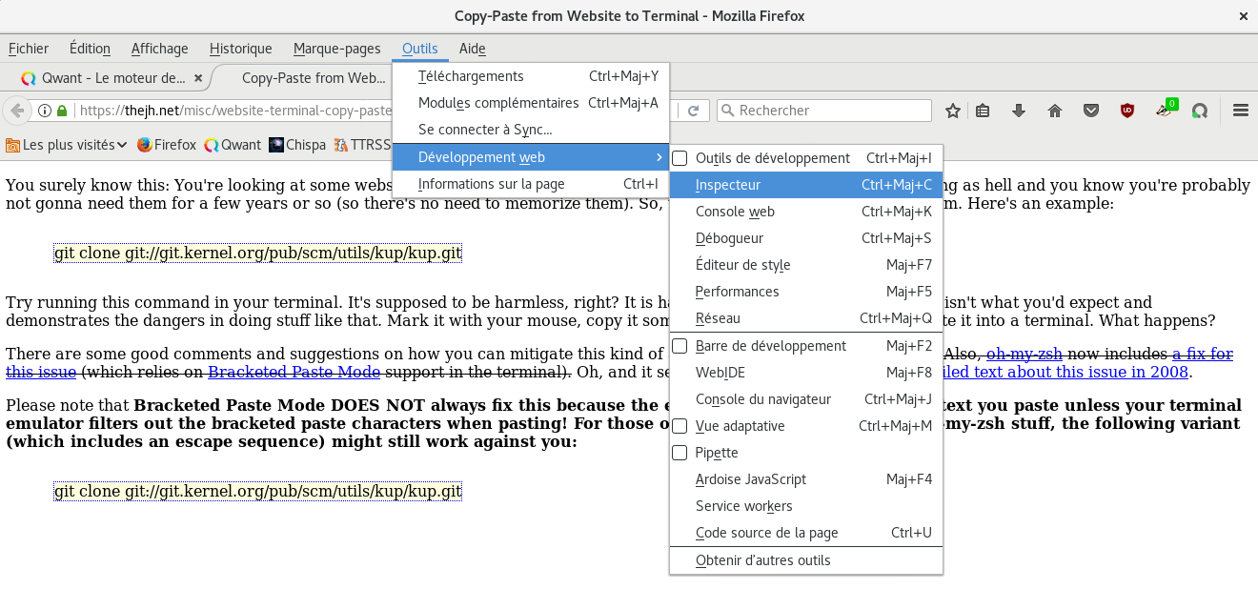Select Console web menu entry
This screenshot has height=589, width=1258.
(735, 212)
